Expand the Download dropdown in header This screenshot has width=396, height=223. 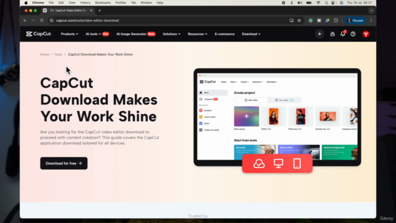click(251, 34)
